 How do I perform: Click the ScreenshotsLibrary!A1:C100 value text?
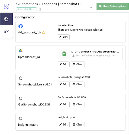tap(74, 77)
